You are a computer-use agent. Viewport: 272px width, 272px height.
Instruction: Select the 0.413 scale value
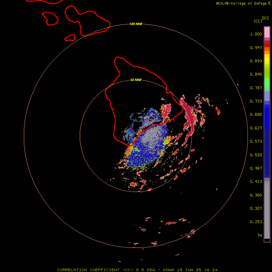click(x=256, y=182)
